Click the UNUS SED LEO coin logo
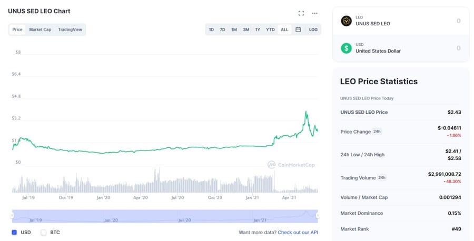This screenshot has height=241, width=474. click(346, 21)
